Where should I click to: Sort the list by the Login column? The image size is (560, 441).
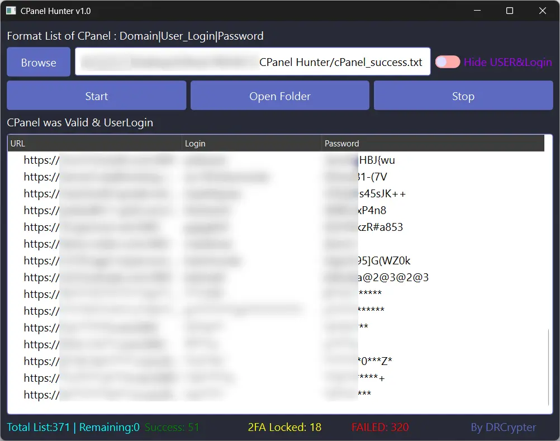(x=194, y=143)
